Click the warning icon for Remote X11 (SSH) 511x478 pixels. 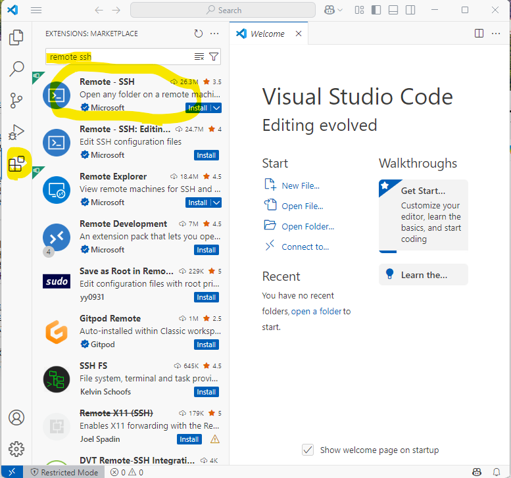215,439
